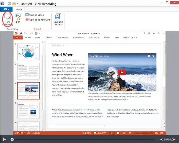Image resolution: width=179 pixels, height=143 pixels.
Task: Click the playback seek handle
Action: pos(12,139)
